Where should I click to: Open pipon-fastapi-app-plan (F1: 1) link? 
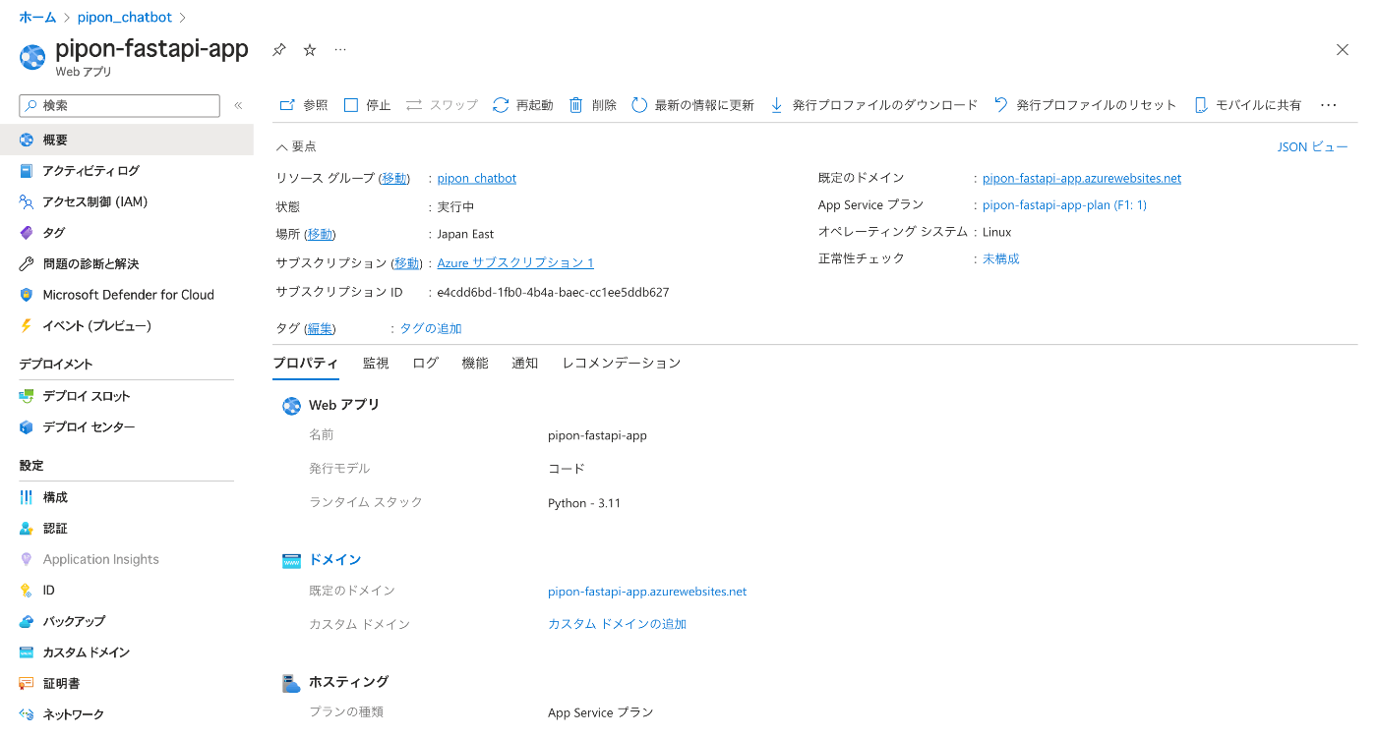tap(1064, 205)
